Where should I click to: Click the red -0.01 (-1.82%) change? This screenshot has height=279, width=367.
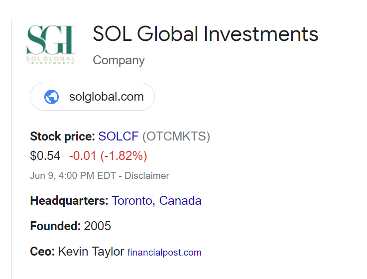tap(108, 156)
